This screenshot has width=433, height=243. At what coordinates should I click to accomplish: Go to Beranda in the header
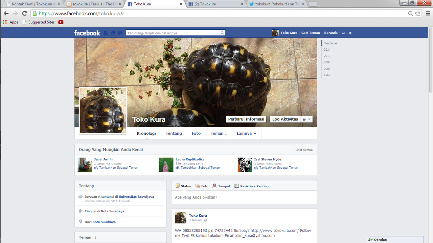[x=331, y=33]
